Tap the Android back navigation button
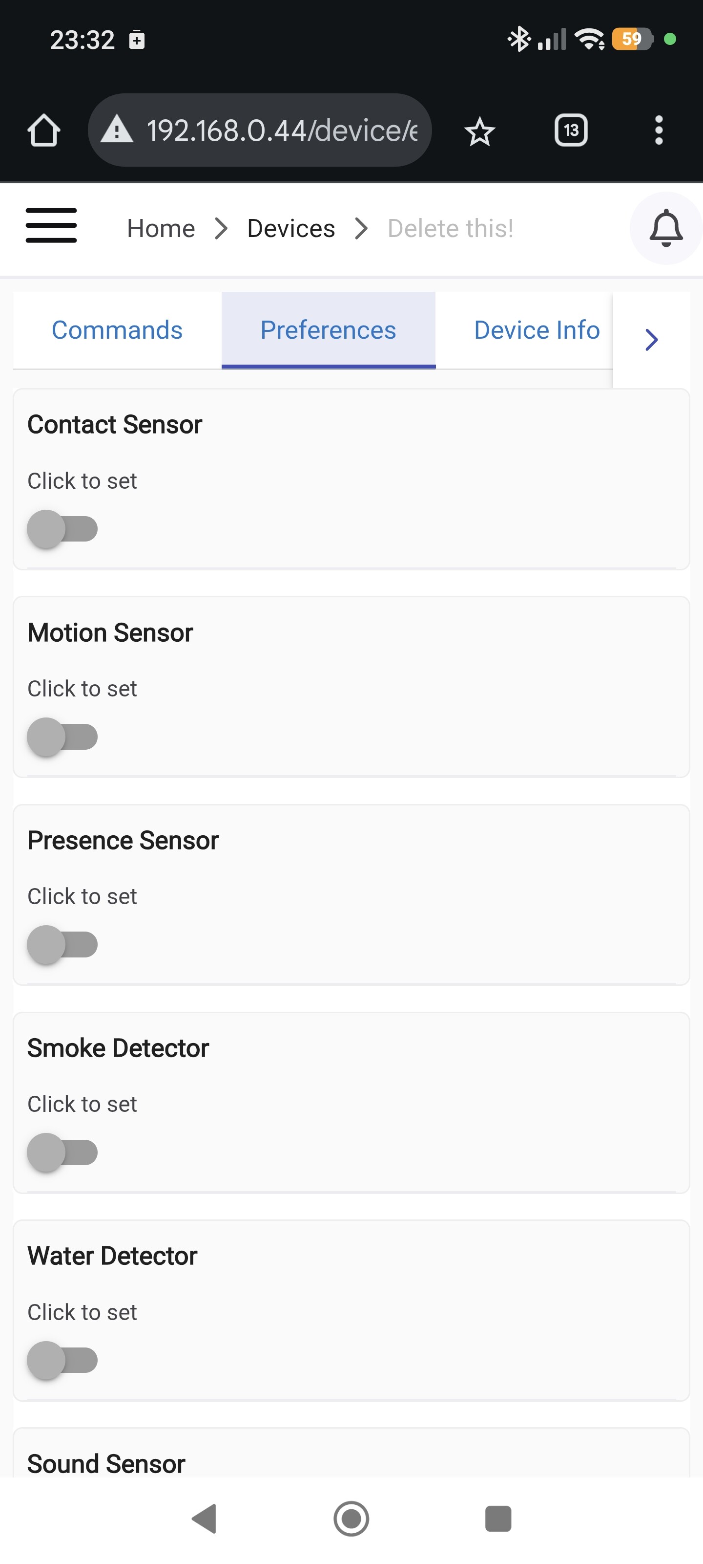The height and width of the screenshot is (1564, 703). coord(205,1519)
